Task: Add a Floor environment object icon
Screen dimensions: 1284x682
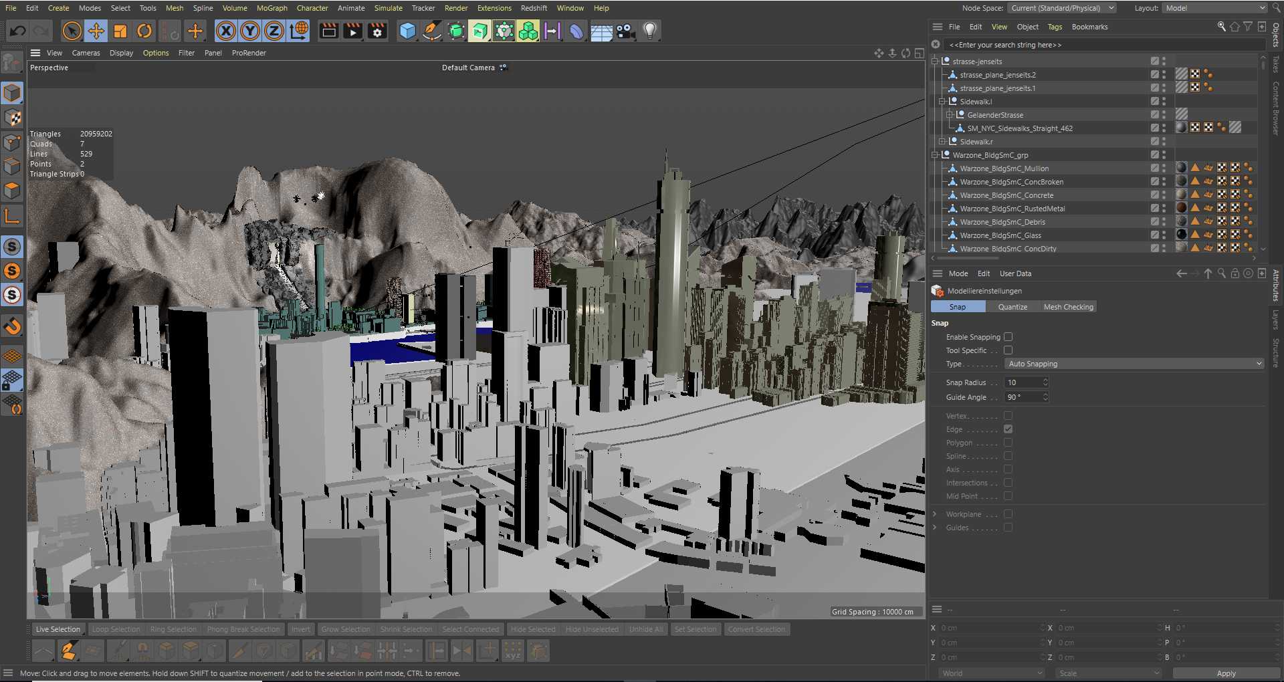Action: [601, 31]
